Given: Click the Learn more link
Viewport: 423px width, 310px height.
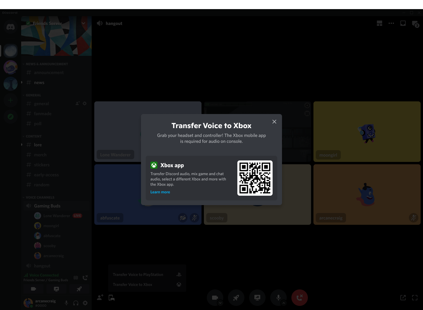Looking at the screenshot, I should click(160, 192).
